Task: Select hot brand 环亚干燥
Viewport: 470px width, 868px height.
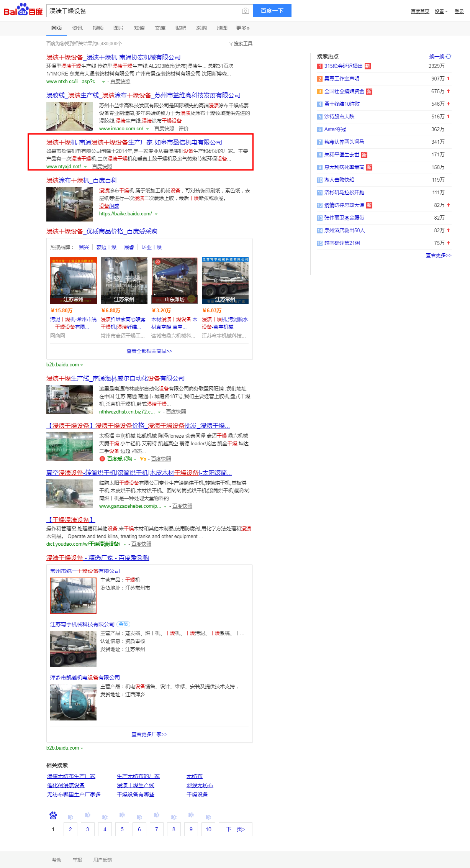Action: pos(152,247)
